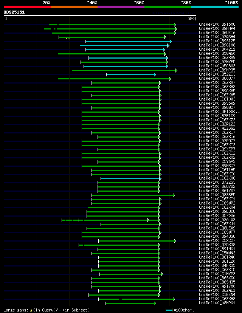Open the UniRef100_B9HHP4 hit label
The width and height of the screenshot is (242, 313).
click(217, 29)
